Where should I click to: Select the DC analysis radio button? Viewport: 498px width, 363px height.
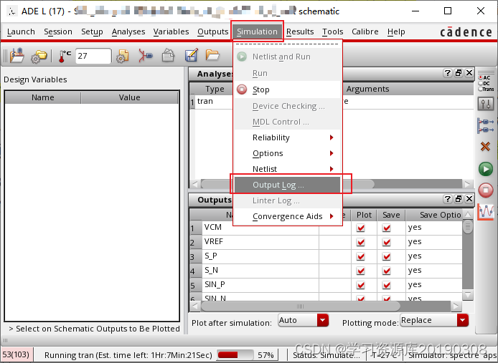click(x=481, y=83)
